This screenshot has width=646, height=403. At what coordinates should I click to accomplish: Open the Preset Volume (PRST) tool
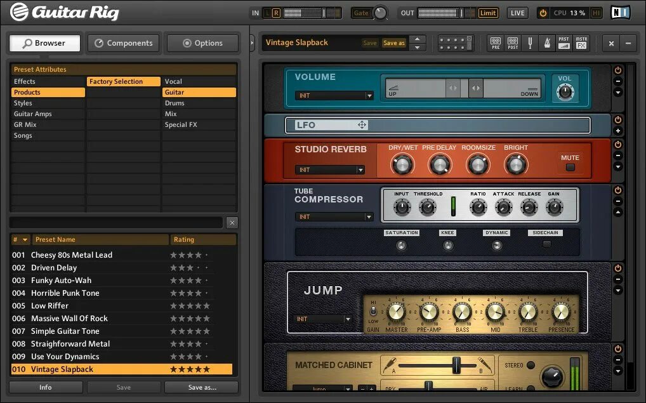[x=564, y=43]
